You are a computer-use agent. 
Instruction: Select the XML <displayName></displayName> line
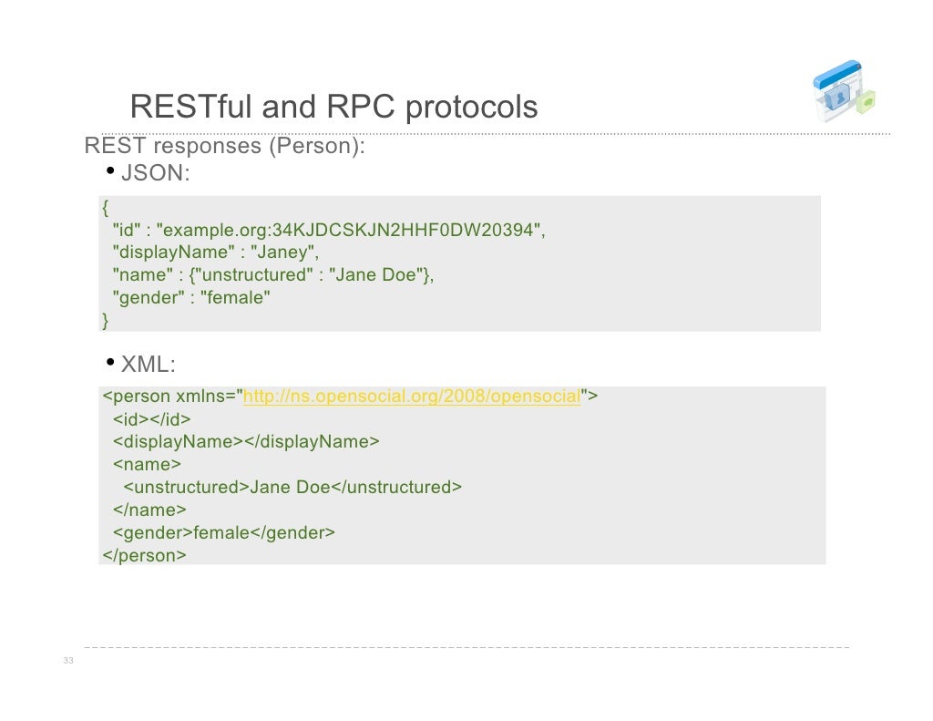[246, 442]
